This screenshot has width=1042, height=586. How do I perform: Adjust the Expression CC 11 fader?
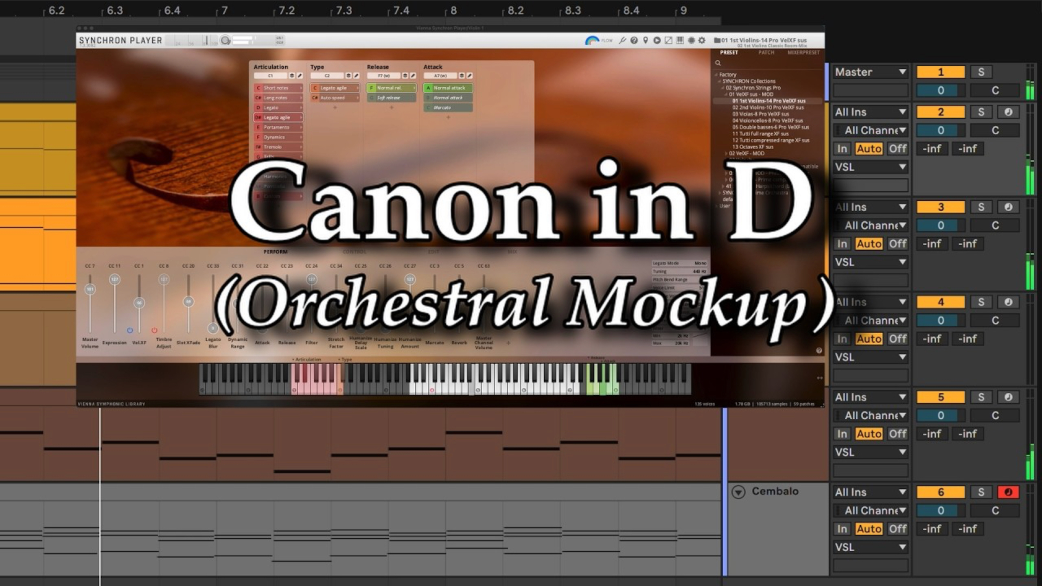(x=114, y=280)
